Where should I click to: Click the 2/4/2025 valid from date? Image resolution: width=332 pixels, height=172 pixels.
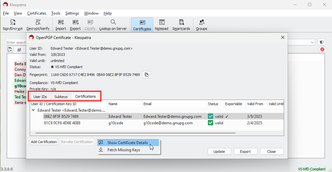[x=255, y=123]
